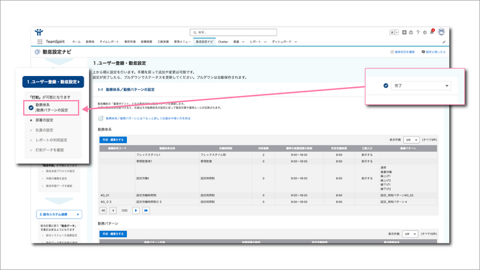This screenshot has height=270, width=480.
Task: Open the 表示件数 dropdown for 勤務体系
Action: coord(411,140)
